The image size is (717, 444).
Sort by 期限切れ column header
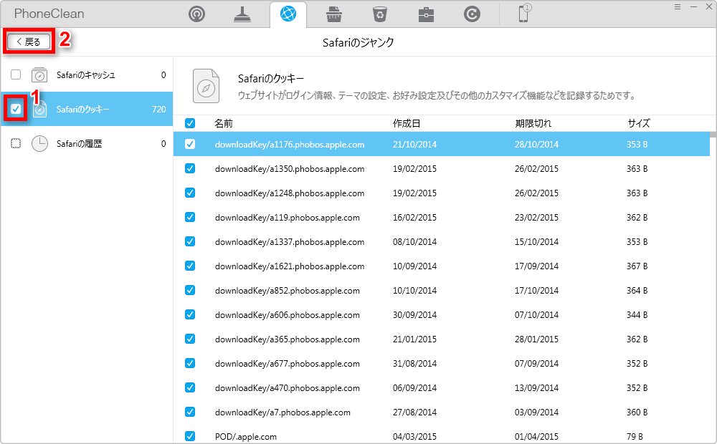pos(533,123)
